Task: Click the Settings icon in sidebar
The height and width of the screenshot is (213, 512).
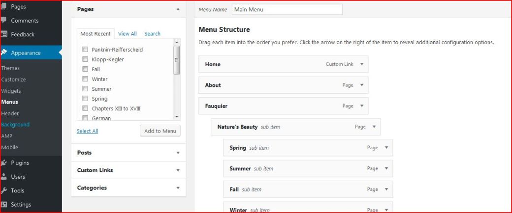Action: (4, 204)
